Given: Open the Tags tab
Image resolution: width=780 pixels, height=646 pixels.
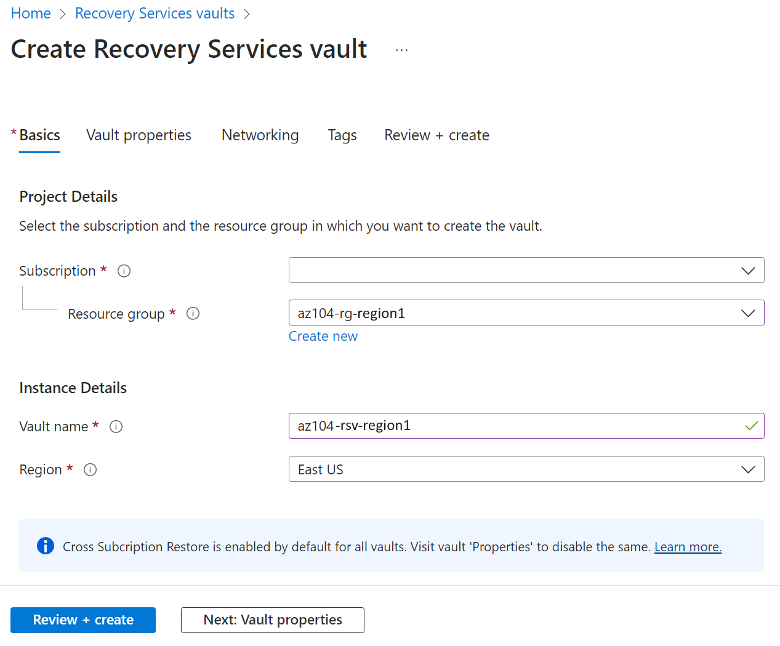Looking at the screenshot, I should (x=342, y=135).
